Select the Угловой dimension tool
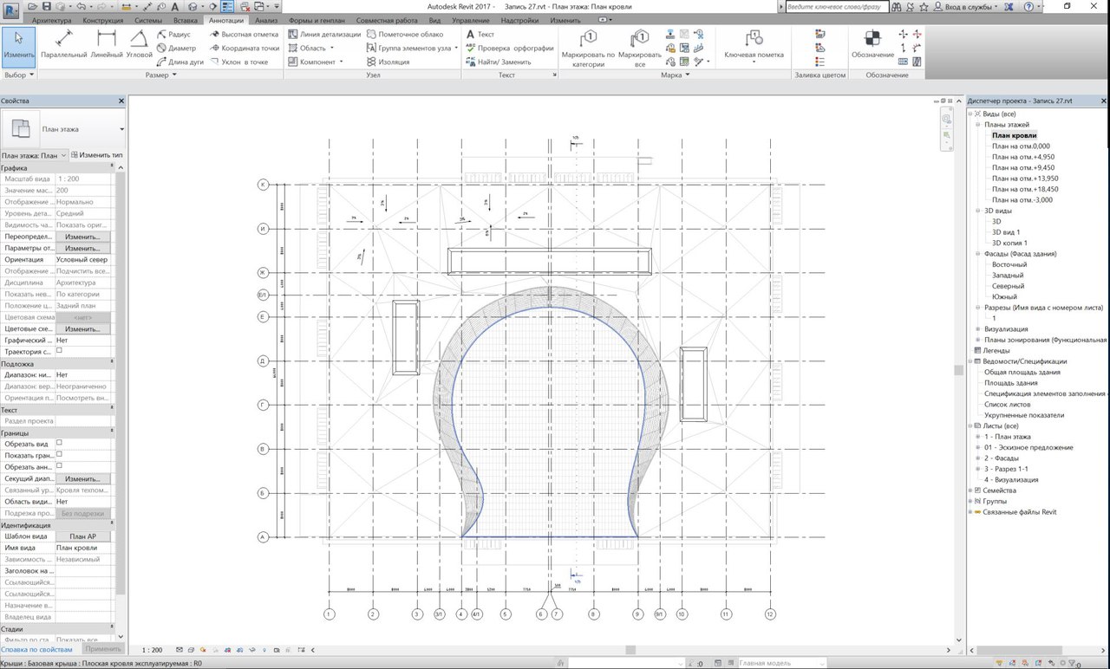1110x669 pixels. (139, 44)
